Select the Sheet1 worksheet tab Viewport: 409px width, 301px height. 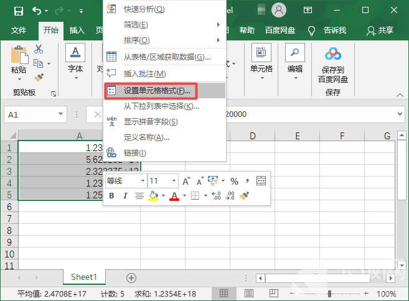point(83,277)
